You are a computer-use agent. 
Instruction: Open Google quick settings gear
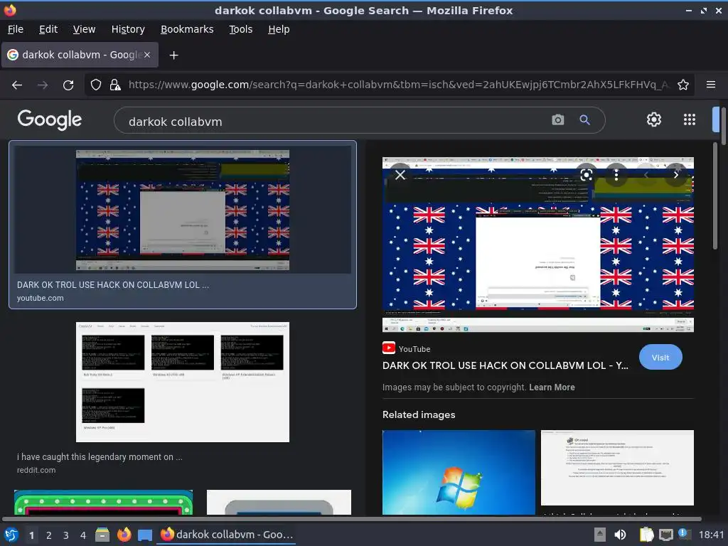pos(654,119)
